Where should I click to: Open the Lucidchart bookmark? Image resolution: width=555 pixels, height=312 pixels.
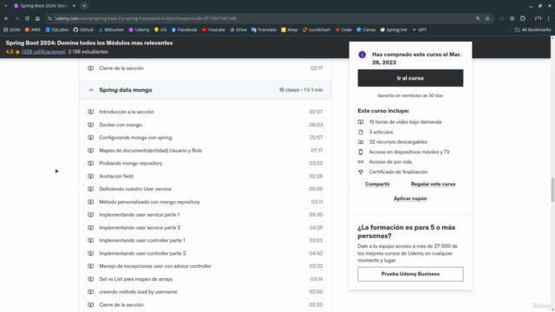point(317,29)
